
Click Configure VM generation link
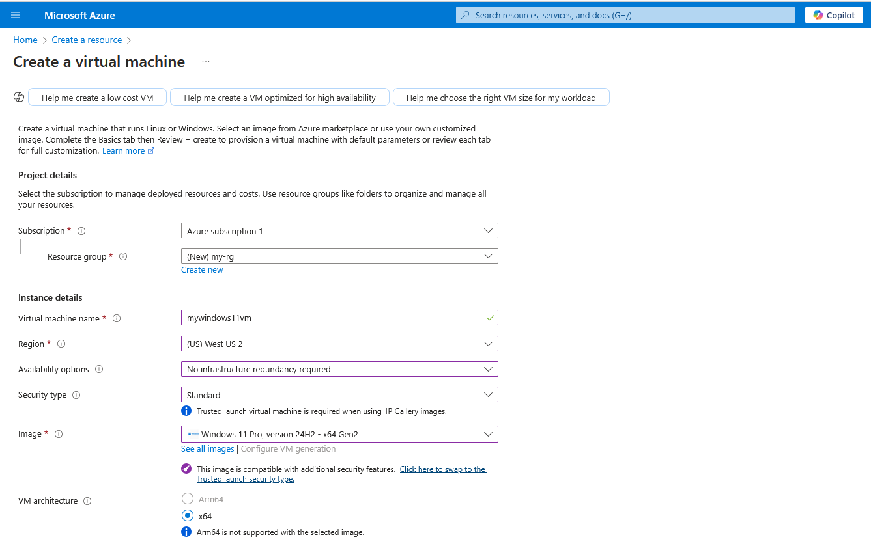(x=289, y=449)
